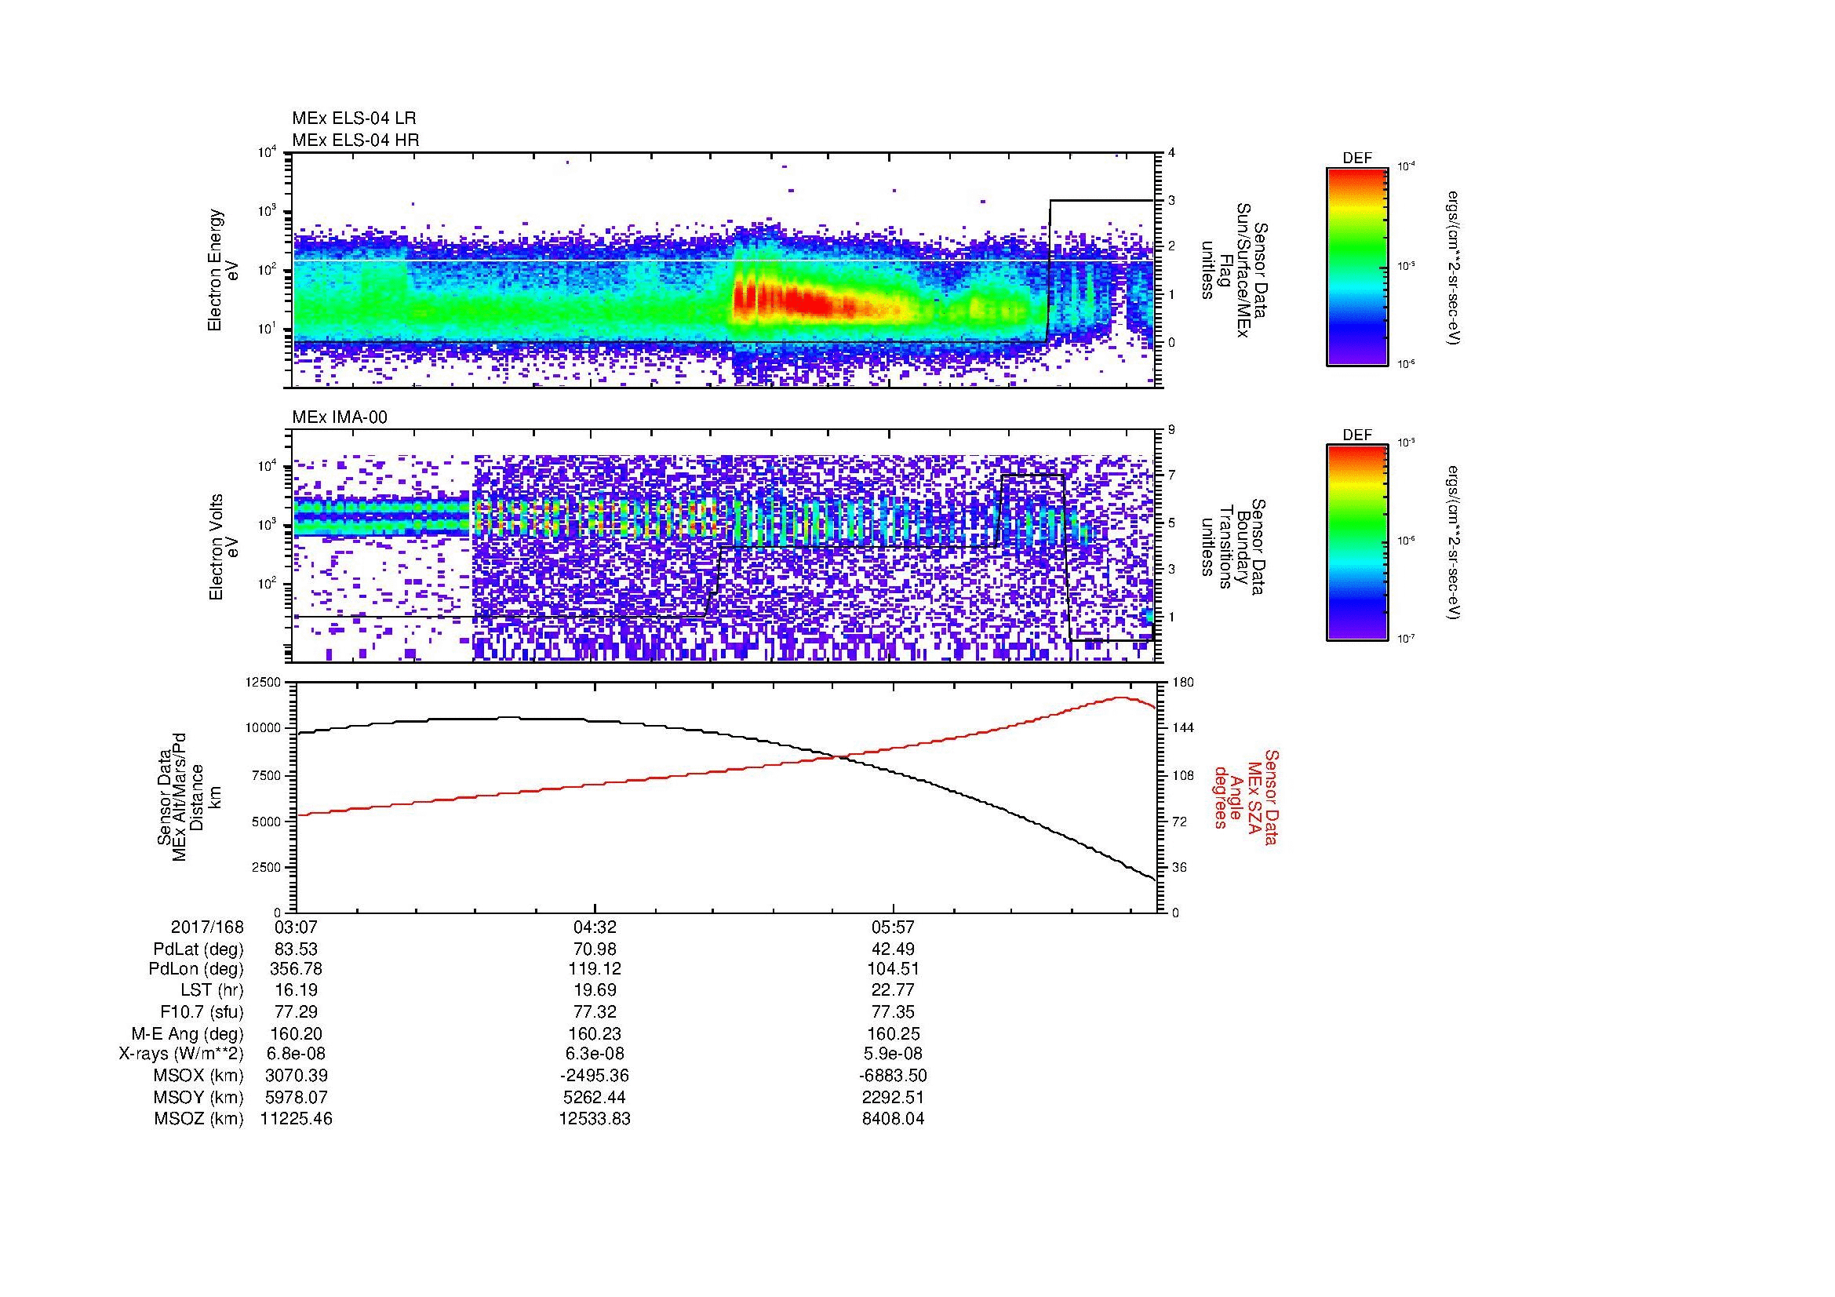Image resolution: width=1835 pixels, height=1297 pixels.
Task: Click the PdLat value 70.98
Action: (x=595, y=949)
